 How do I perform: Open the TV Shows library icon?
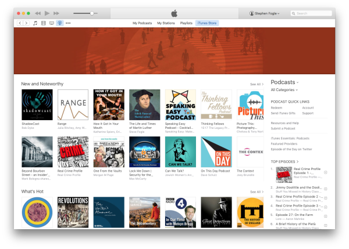click(52, 23)
